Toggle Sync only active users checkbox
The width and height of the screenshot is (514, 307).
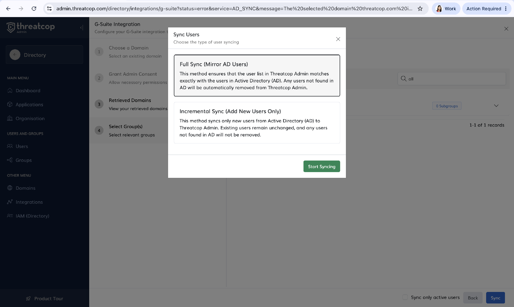[x=405, y=297]
